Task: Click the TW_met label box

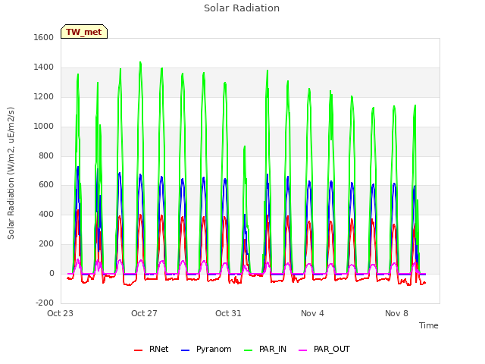Action: 84,32
